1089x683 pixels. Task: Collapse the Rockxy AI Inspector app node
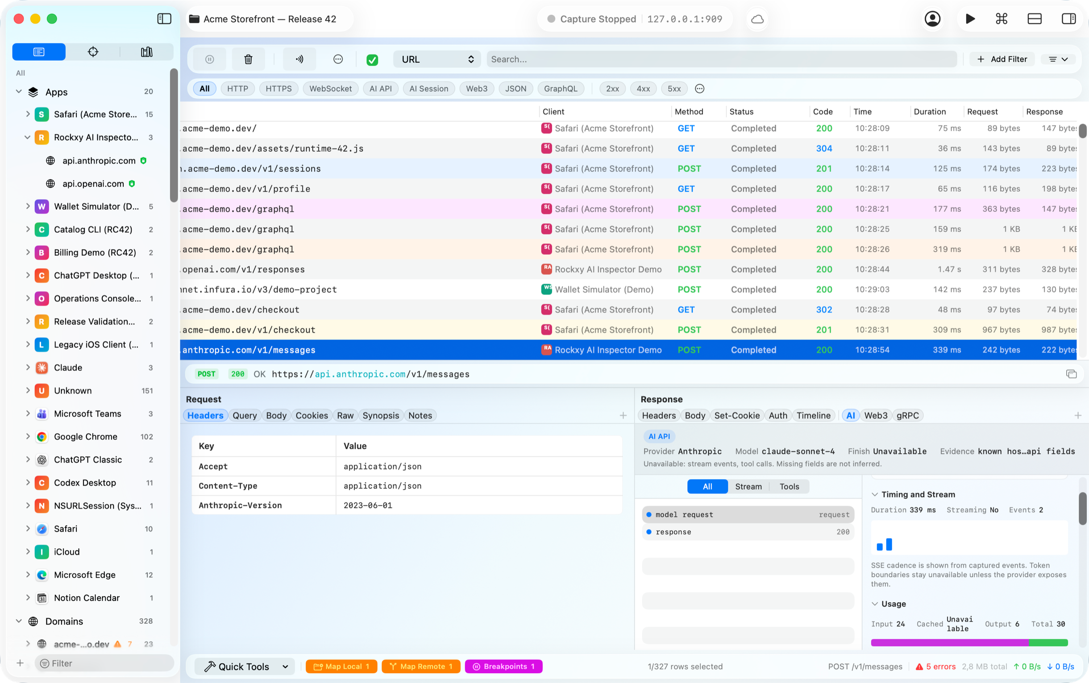28,137
